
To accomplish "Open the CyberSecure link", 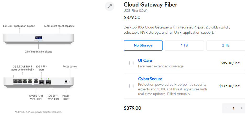I will coord(150,79).
